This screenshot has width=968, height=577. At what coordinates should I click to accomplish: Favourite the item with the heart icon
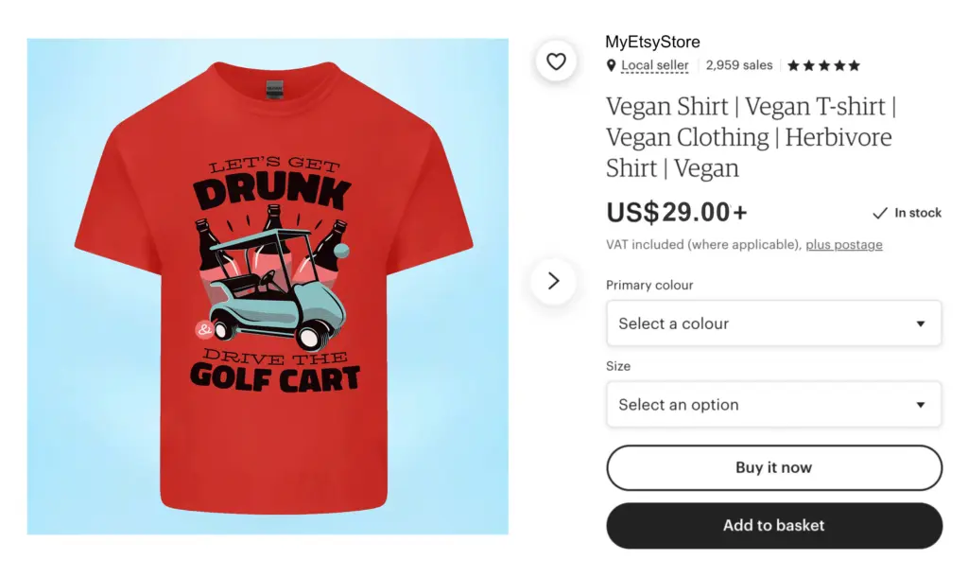click(556, 61)
